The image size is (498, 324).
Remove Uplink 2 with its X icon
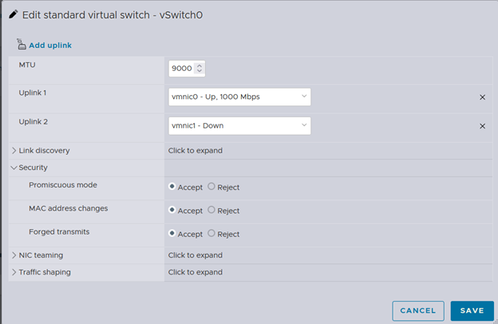coord(482,126)
